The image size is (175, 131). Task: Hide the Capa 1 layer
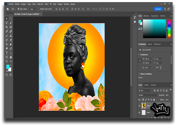coord(139,112)
